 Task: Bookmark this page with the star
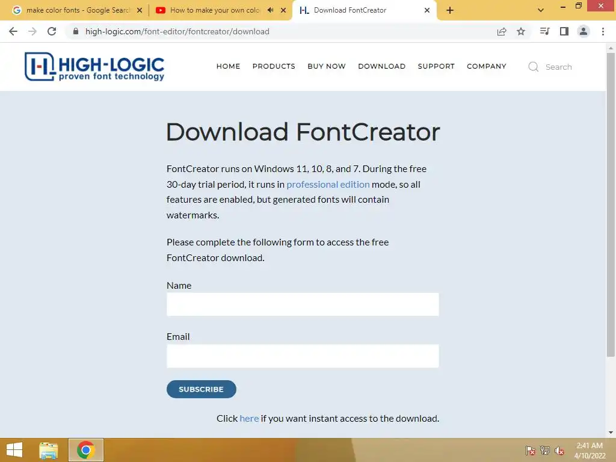[521, 31]
